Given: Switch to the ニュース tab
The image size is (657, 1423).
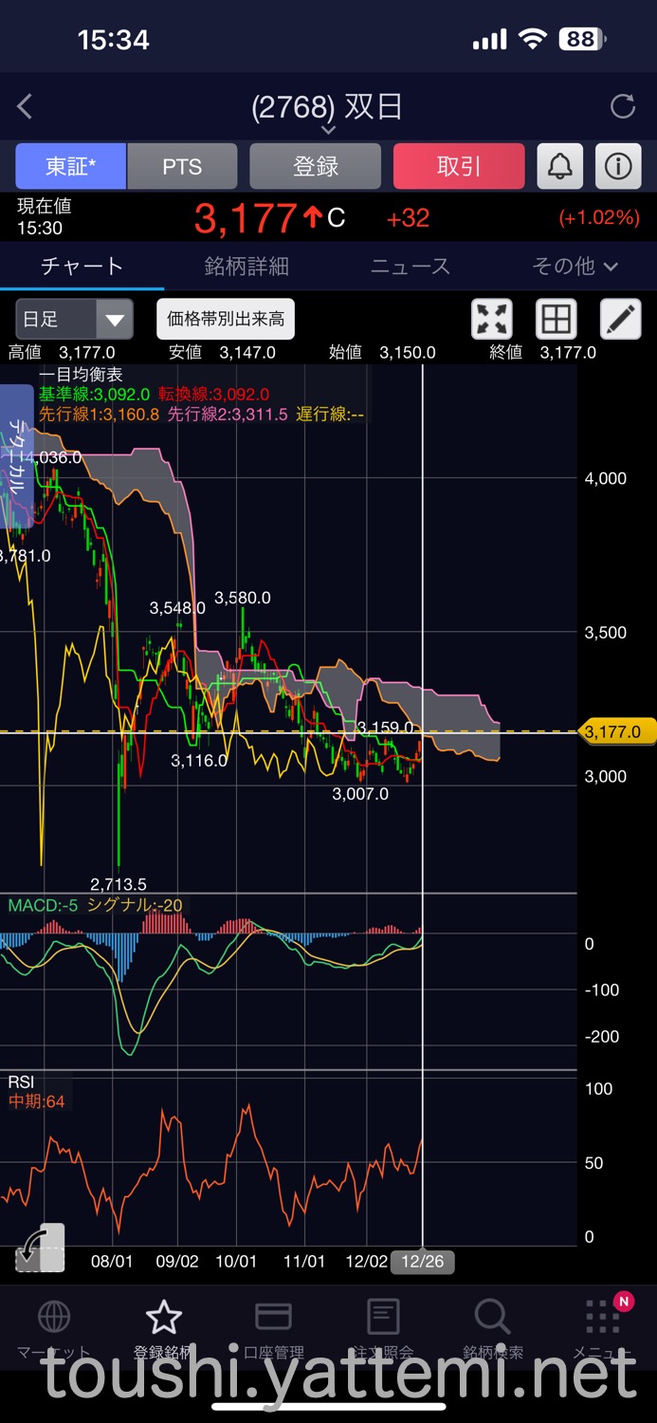Looking at the screenshot, I should point(411,267).
